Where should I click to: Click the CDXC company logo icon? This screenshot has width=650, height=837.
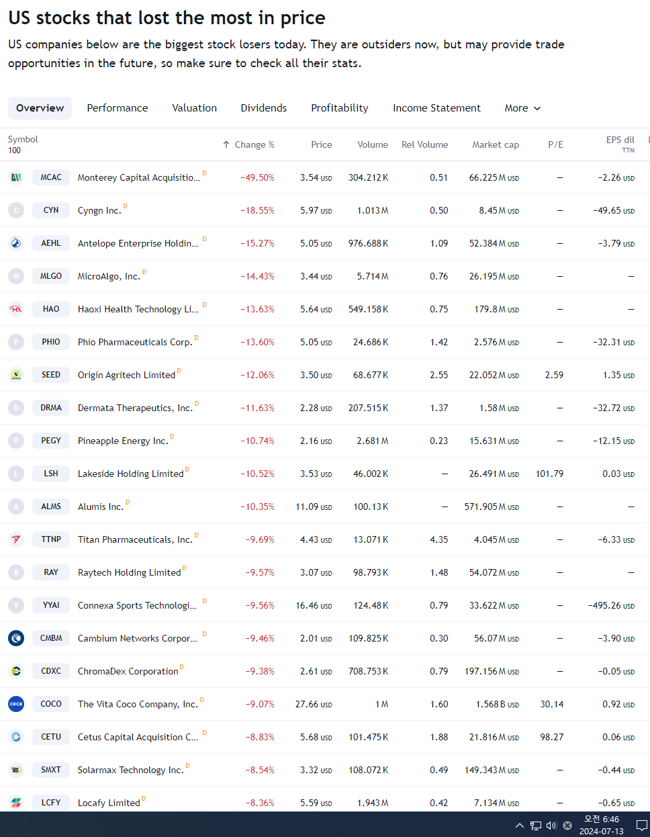[16, 671]
